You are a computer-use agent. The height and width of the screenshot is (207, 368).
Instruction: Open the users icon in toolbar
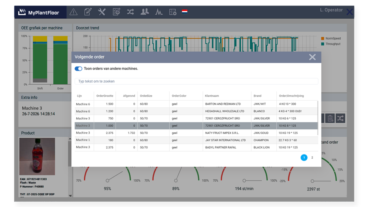point(145,12)
